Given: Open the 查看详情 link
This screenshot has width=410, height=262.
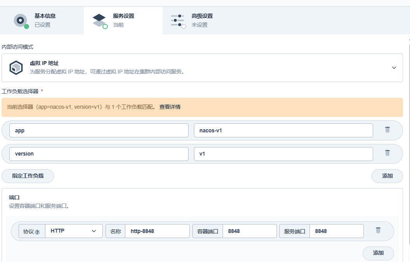Looking at the screenshot, I should click(170, 107).
